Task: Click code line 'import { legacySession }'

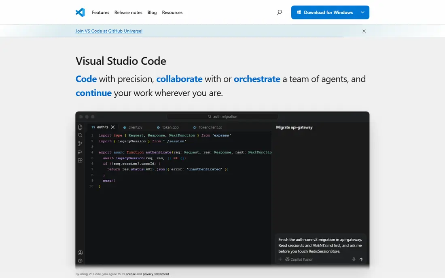Action: 142,141
